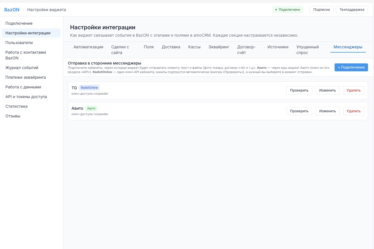Open Техподдержка in the header

pyautogui.click(x=352, y=10)
